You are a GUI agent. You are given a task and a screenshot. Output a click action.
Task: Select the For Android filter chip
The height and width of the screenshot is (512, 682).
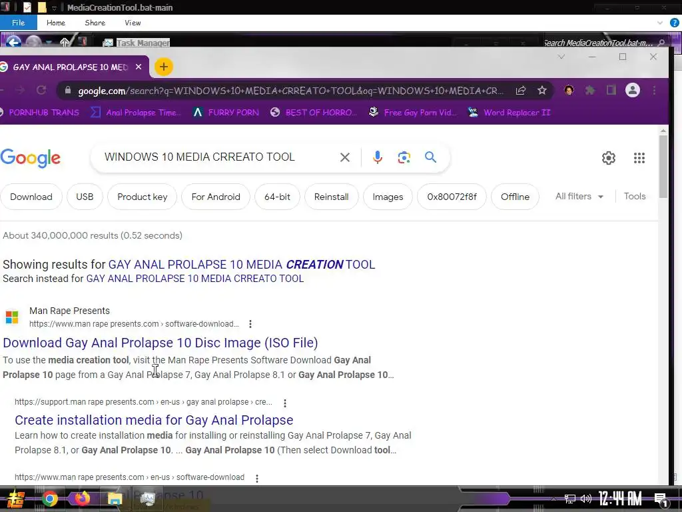[216, 197]
